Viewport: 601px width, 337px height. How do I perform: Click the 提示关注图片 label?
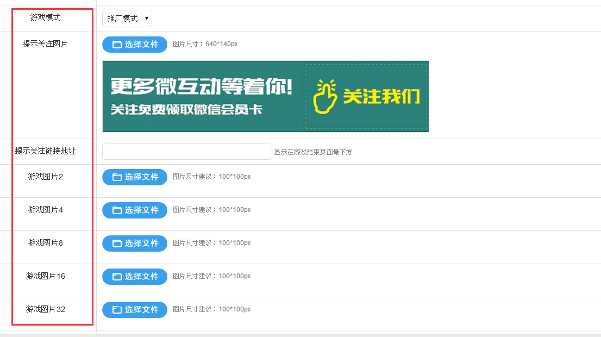[x=45, y=44]
